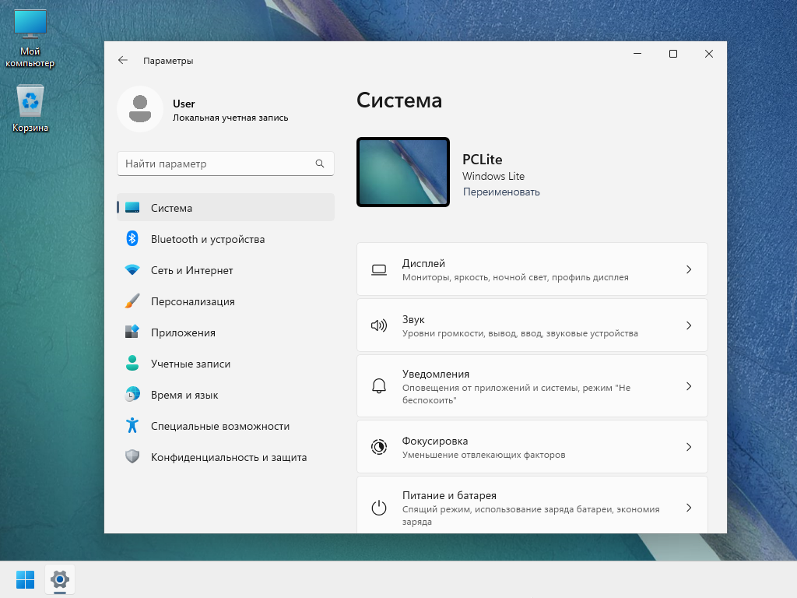Go back using the arrow button

[123, 60]
